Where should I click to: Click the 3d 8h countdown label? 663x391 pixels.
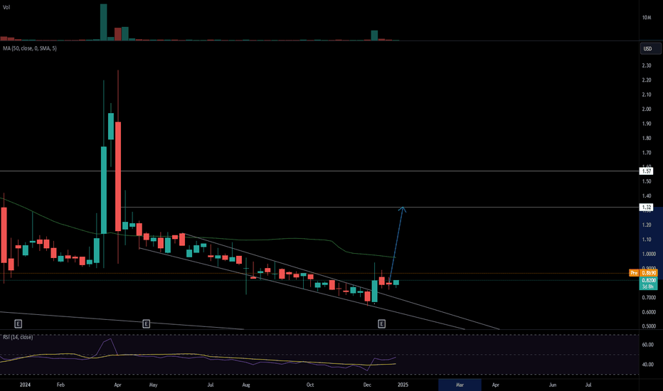point(649,286)
